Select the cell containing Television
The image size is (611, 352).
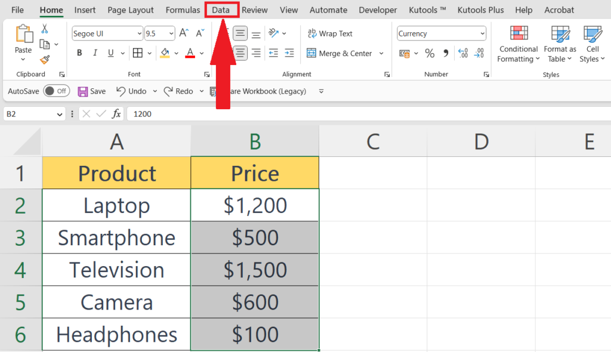(x=116, y=270)
